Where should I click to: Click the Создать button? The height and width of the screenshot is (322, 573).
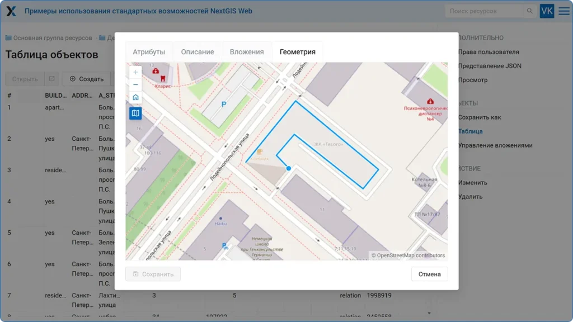pos(87,79)
